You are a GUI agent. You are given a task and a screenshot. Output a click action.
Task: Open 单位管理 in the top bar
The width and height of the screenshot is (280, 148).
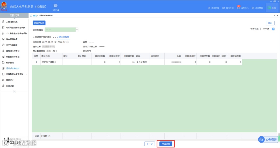click(x=257, y=8)
